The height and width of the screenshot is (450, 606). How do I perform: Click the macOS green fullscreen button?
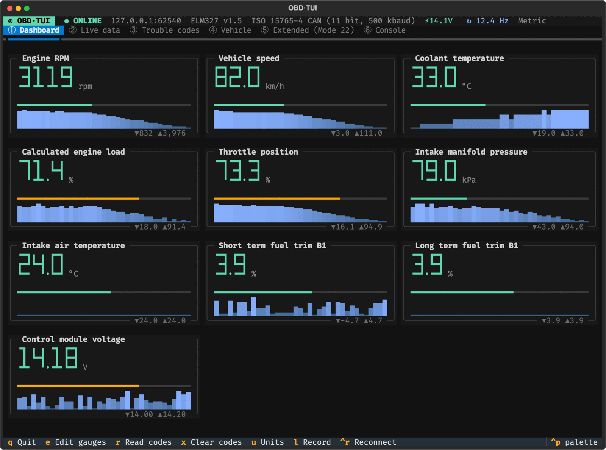click(x=27, y=8)
